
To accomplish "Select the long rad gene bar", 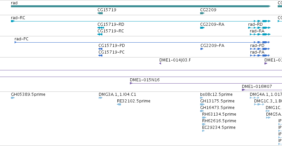I will [x=141, y=6].
